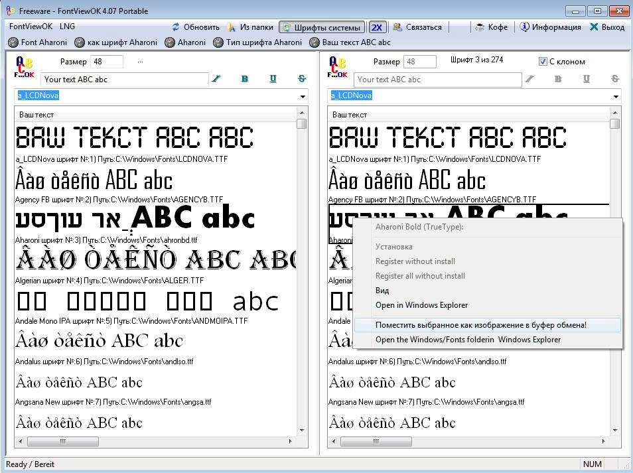Uncheck the С клоном checkbox
The width and height of the screenshot is (633, 473).
pyautogui.click(x=543, y=61)
